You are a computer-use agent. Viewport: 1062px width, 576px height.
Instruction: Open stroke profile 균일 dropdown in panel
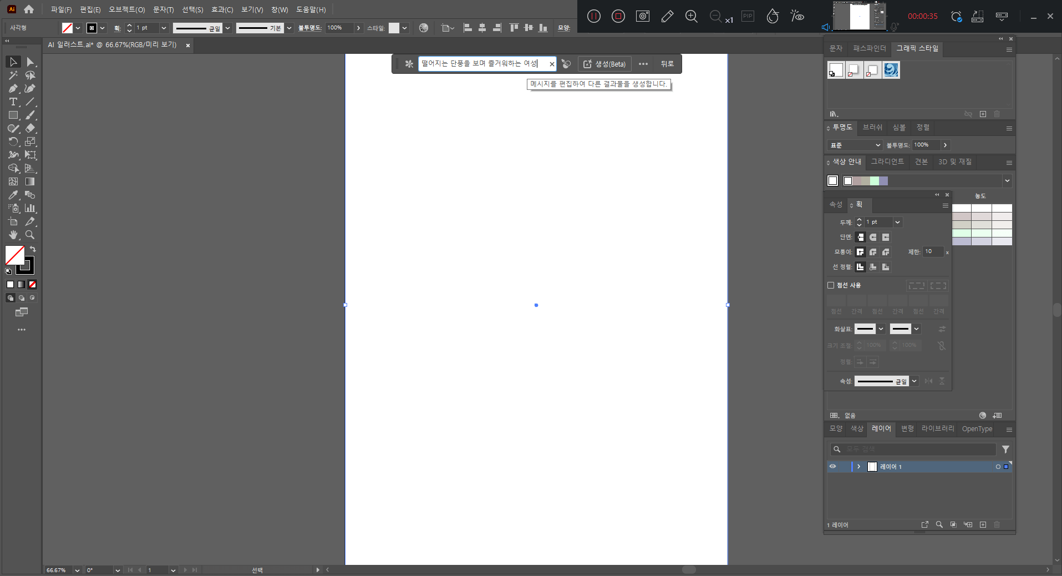click(914, 381)
